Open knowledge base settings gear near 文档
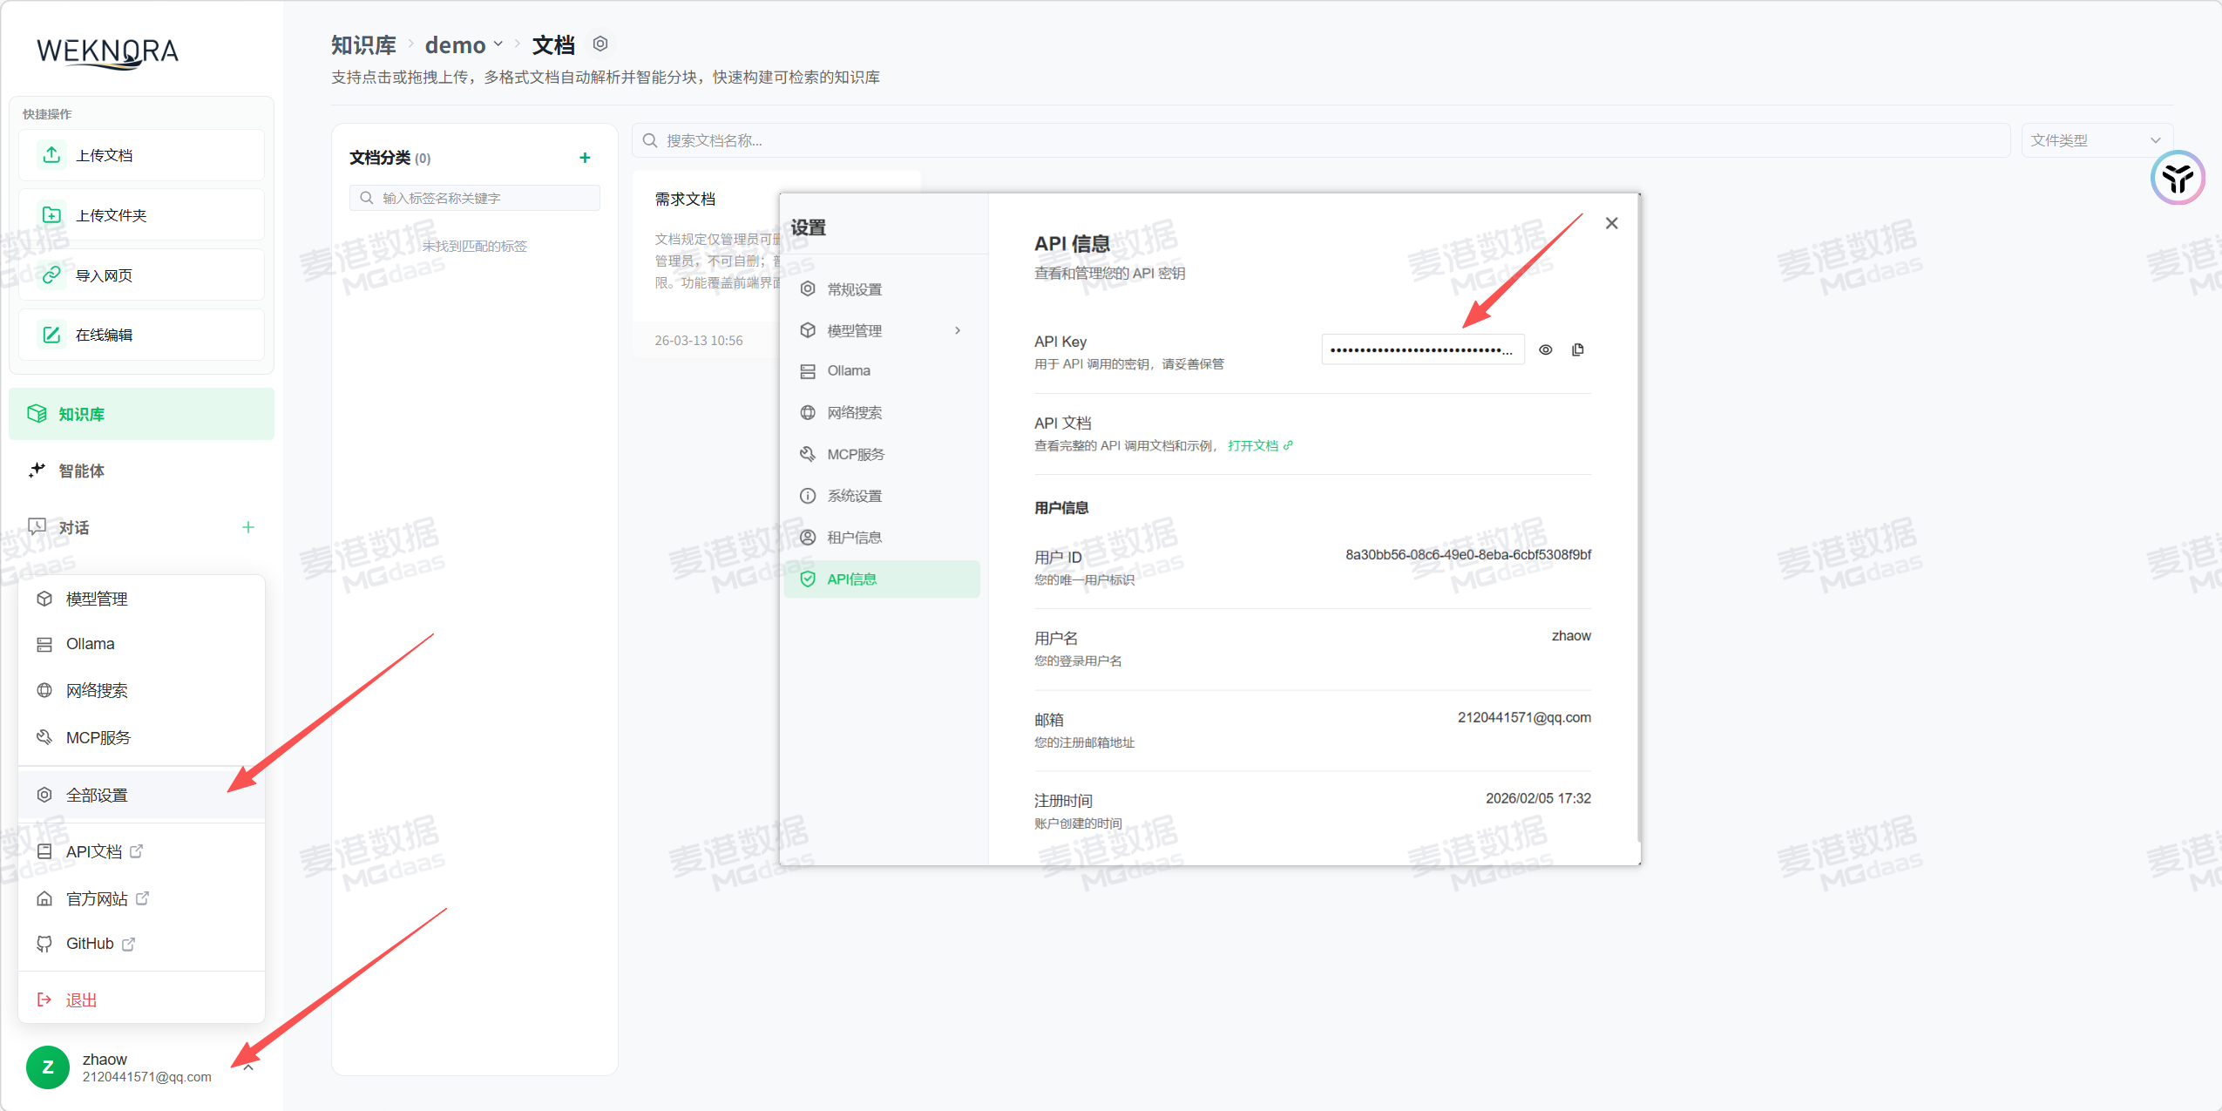 click(600, 44)
